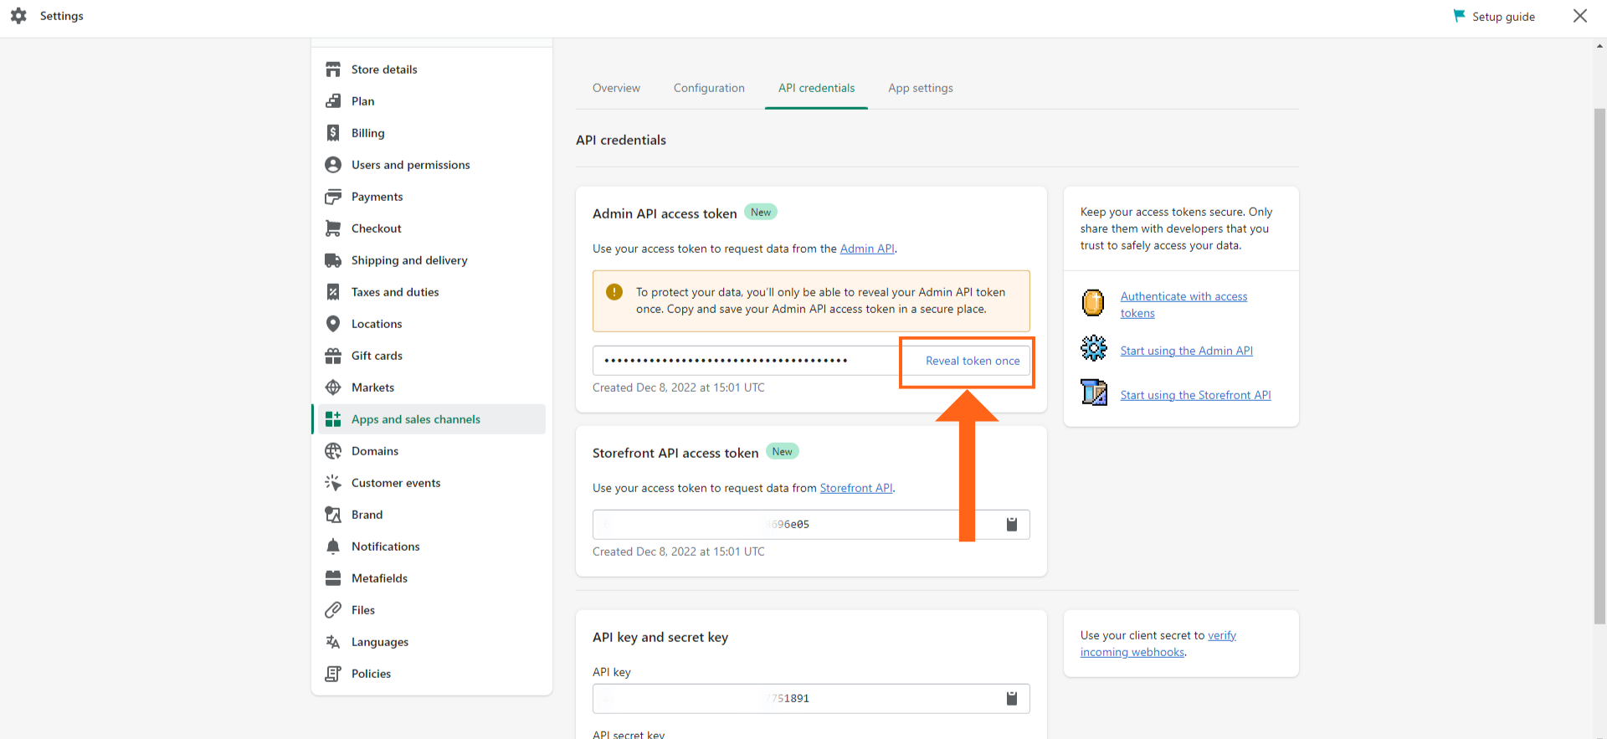Switch to the Overview tab
This screenshot has width=1607, height=739.
[x=616, y=88]
